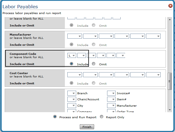
Task: Open the last Cost Center dropdown
Action: pos(153,75)
